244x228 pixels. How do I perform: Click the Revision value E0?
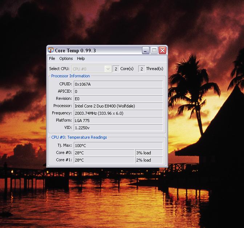[x=118, y=99]
